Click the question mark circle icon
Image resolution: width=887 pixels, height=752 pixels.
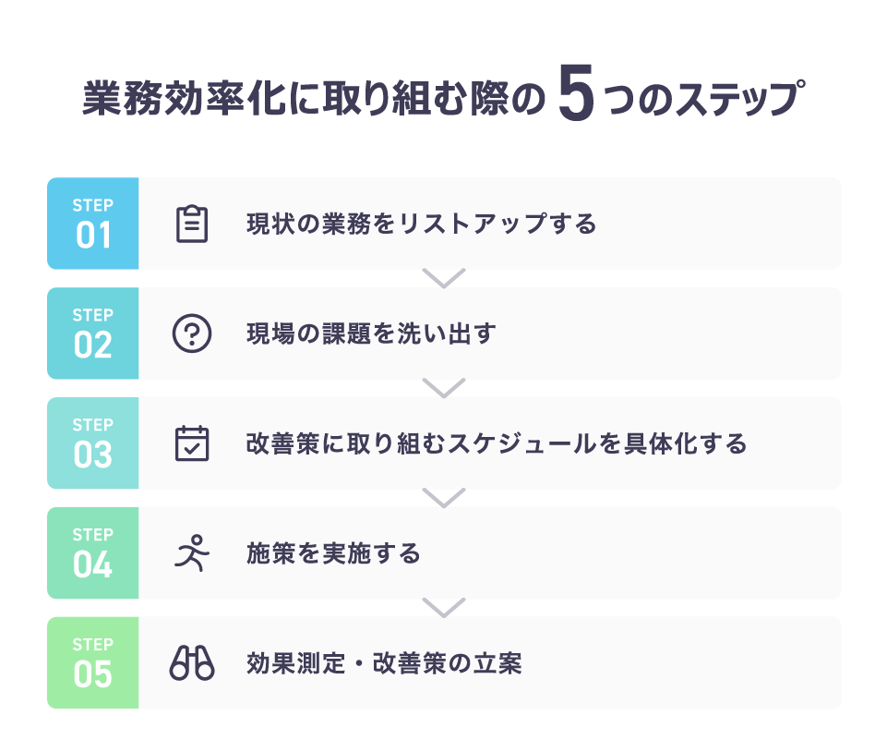[192, 334]
